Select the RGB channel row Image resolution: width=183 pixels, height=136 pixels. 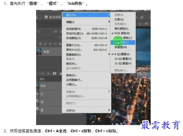pos(49,86)
